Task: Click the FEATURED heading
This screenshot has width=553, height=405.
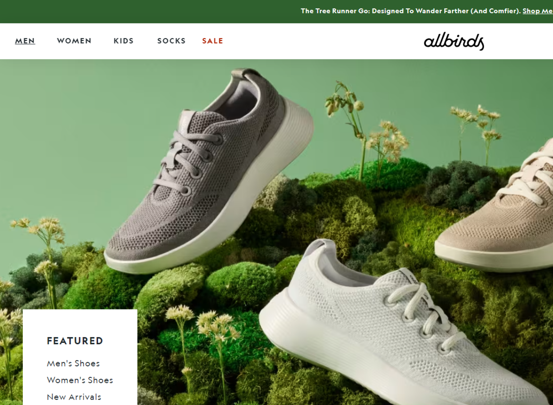Action: pyautogui.click(x=75, y=341)
